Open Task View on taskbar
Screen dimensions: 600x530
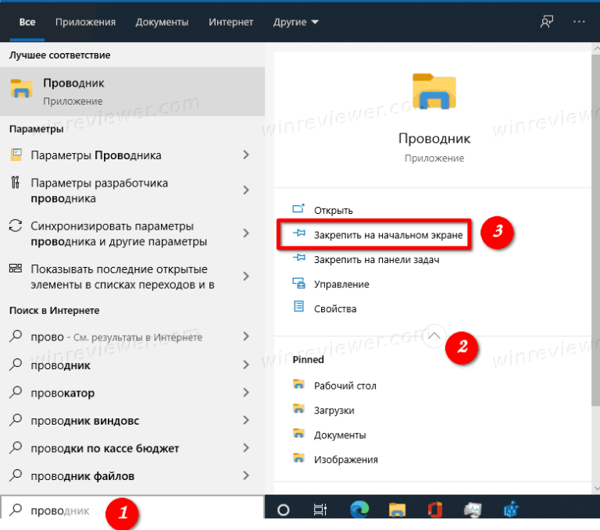pos(320,510)
